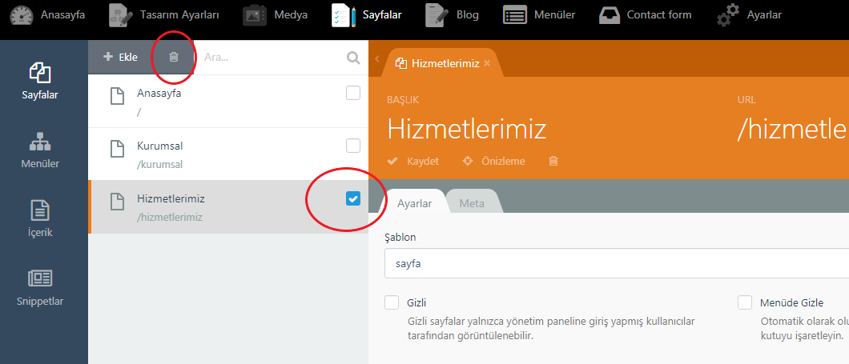Open the Kurumsal page in list

pos(228,154)
